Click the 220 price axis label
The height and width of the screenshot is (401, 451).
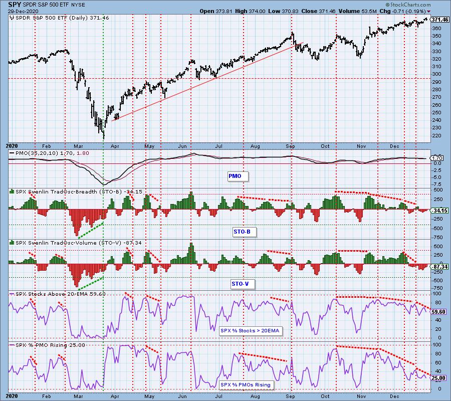click(x=436, y=135)
